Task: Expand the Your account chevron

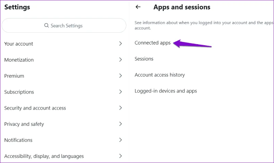Action: pos(121,43)
